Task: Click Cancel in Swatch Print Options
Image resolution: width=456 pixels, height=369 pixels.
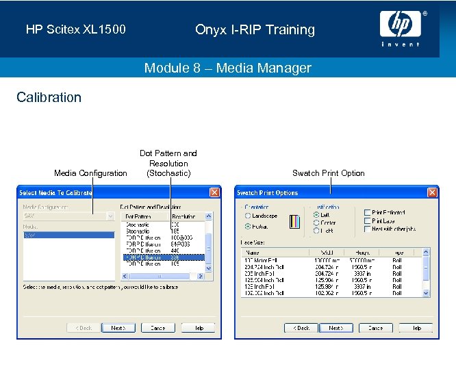Action: [x=376, y=328]
